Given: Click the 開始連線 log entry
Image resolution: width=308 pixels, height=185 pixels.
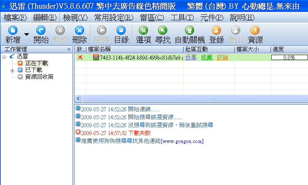Looking at the screenshot, I should pyautogui.click(x=120, y=109).
